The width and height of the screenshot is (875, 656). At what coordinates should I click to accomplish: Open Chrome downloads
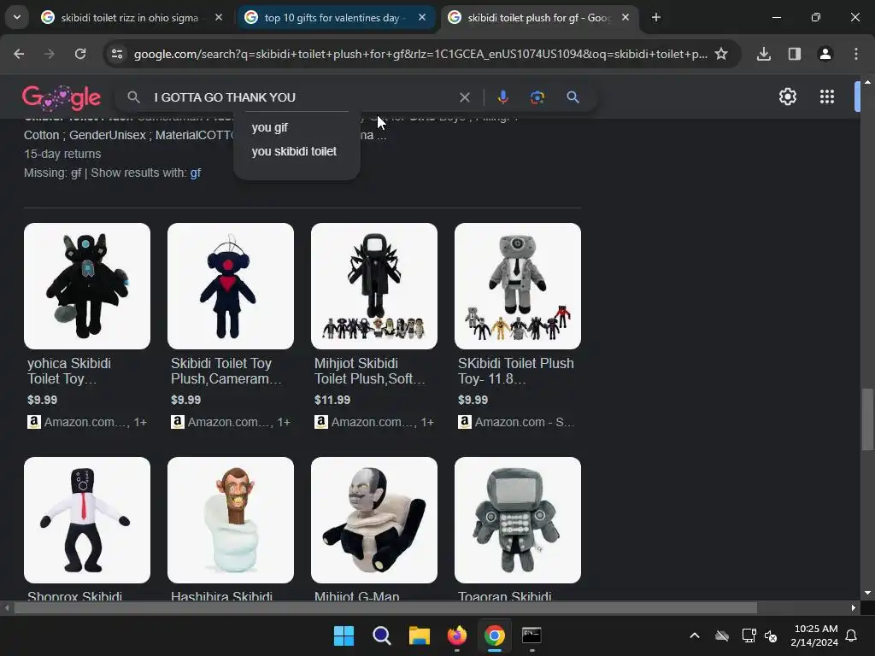764,54
